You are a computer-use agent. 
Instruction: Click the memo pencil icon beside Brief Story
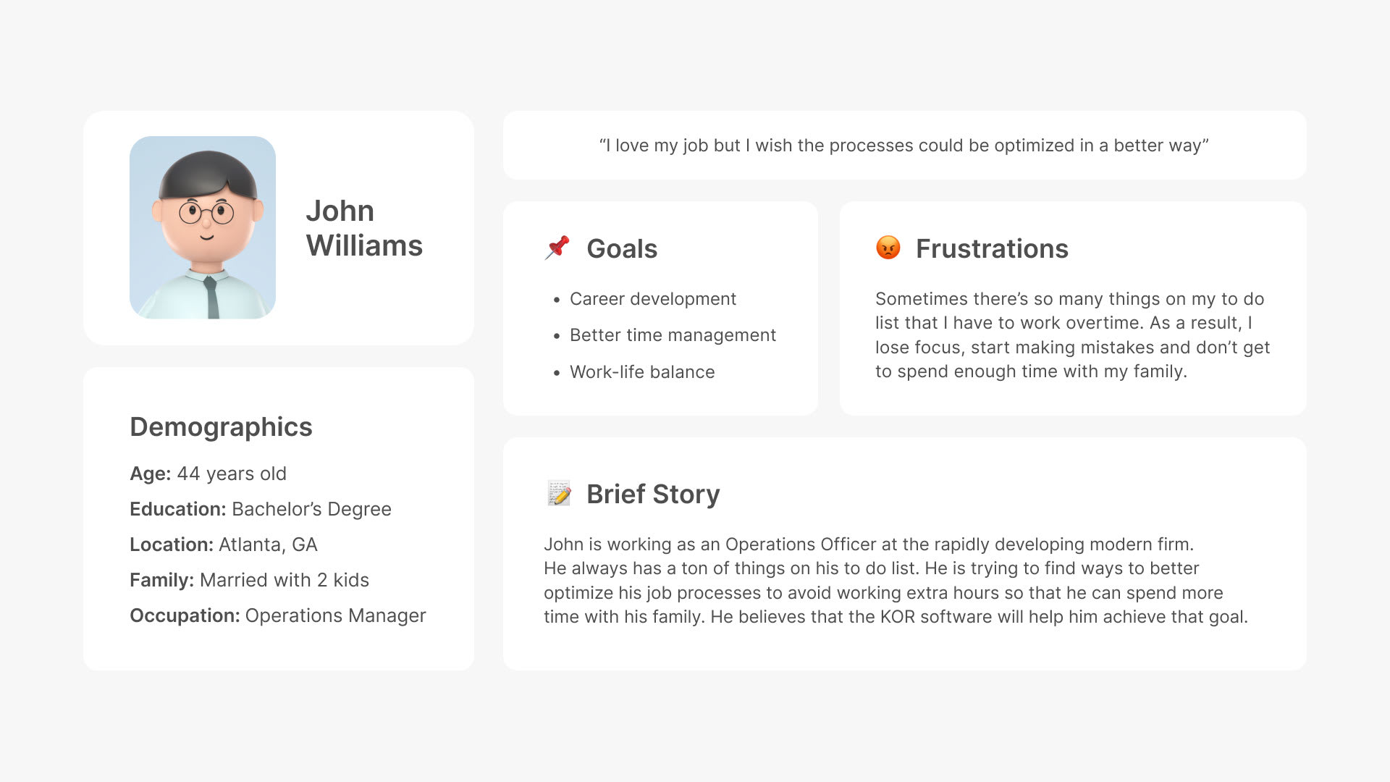click(559, 493)
